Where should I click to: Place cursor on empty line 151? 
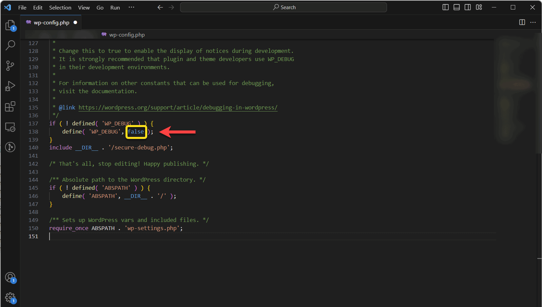272,236
